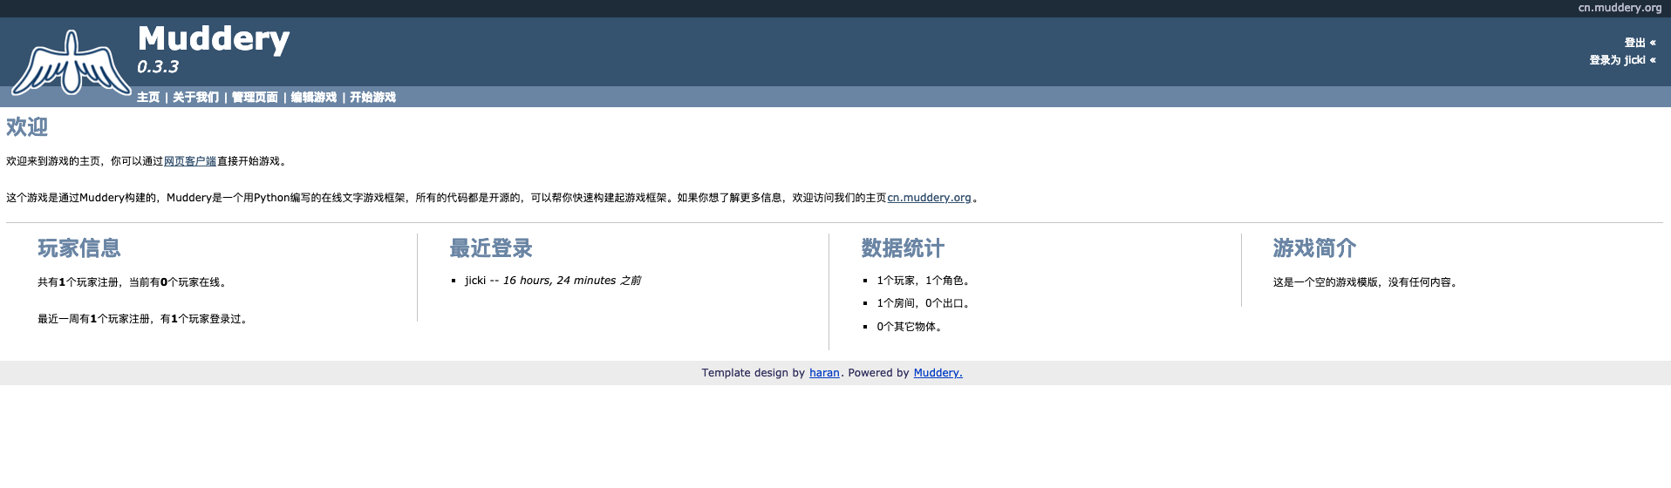Image resolution: width=1671 pixels, height=488 pixels.
Task: Click the jicki recent login entry
Action: [x=553, y=281]
